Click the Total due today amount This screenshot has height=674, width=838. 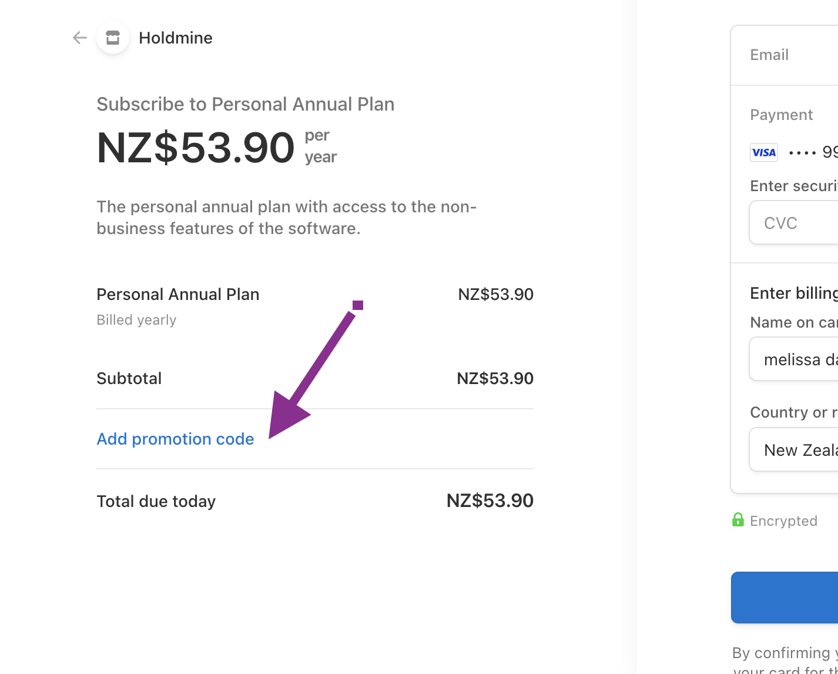(490, 501)
